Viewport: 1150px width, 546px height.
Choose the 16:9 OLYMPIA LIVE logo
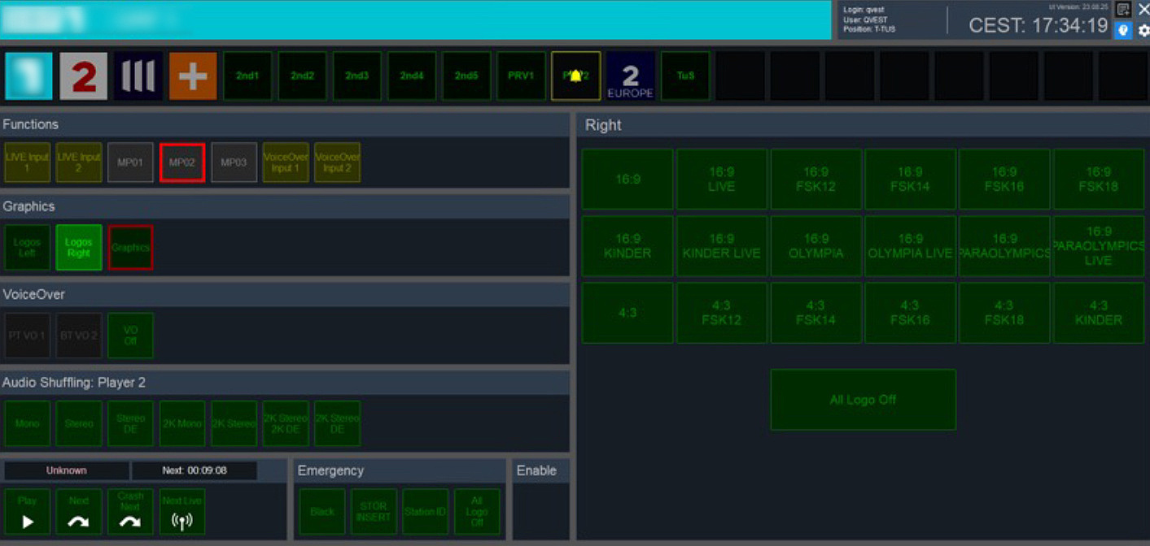(910, 246)
